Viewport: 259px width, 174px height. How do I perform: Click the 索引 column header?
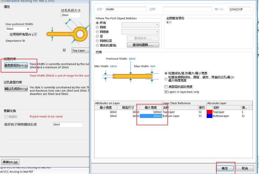[x=202, y=108]
